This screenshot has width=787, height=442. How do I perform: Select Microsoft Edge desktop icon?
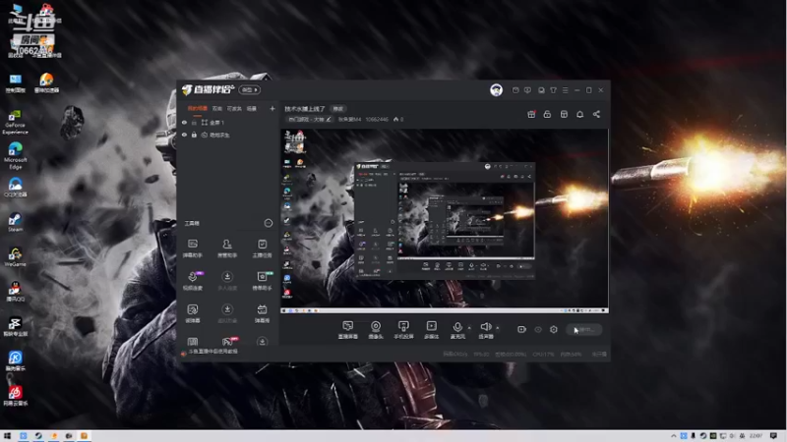pyautogui.click(x=15, y=156)
